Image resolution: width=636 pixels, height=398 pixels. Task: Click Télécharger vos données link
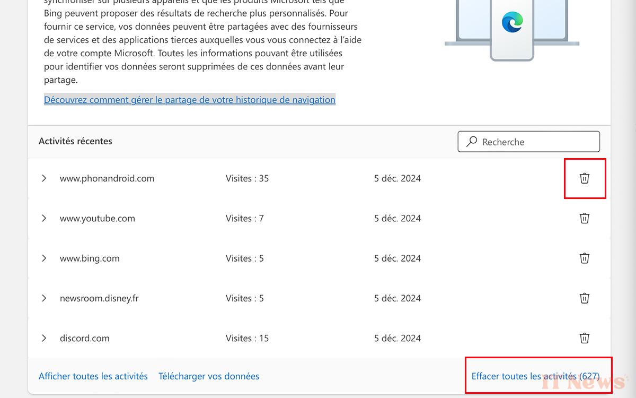pos(209,376)
